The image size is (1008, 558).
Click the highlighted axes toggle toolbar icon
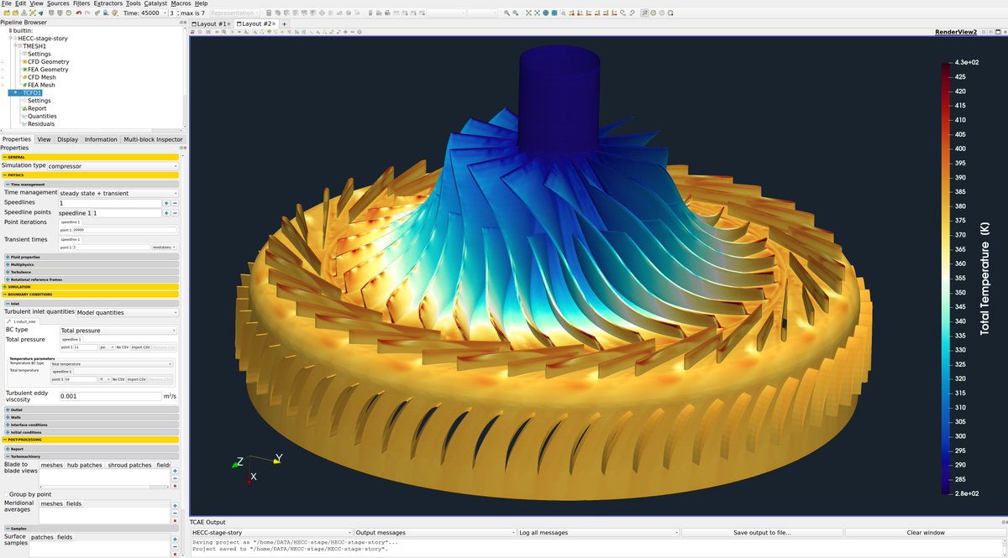pos(644,13)
